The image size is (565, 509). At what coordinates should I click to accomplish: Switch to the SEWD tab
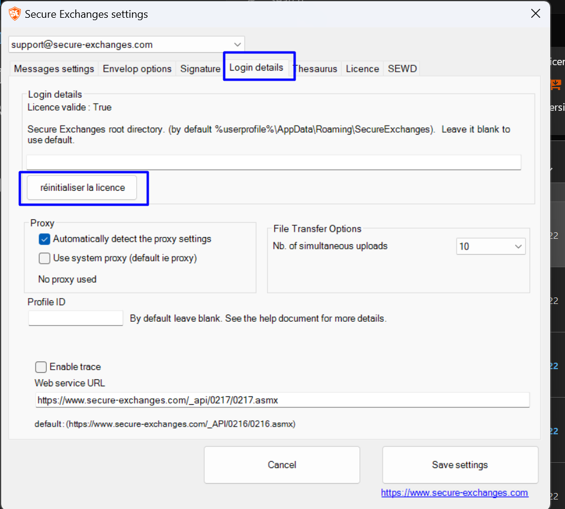click(x=402, y=69)
